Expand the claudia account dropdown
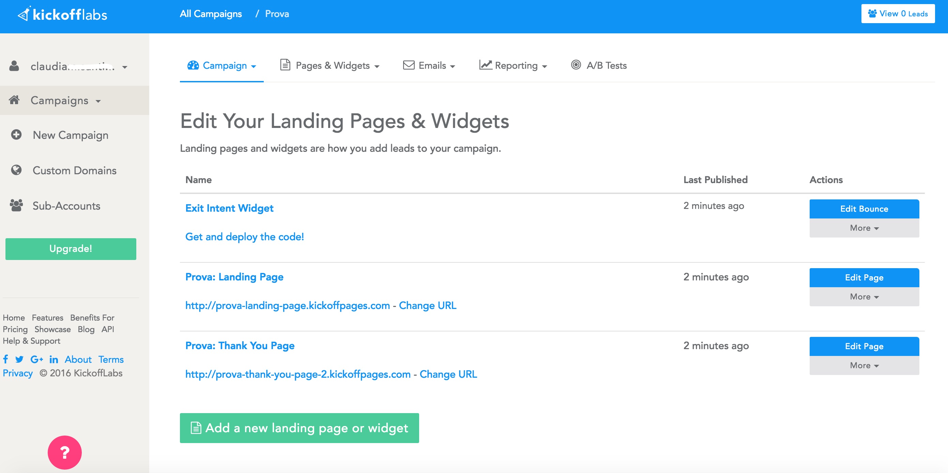The image size is (948, 473). pyautogui.click(x=125, y=67)
